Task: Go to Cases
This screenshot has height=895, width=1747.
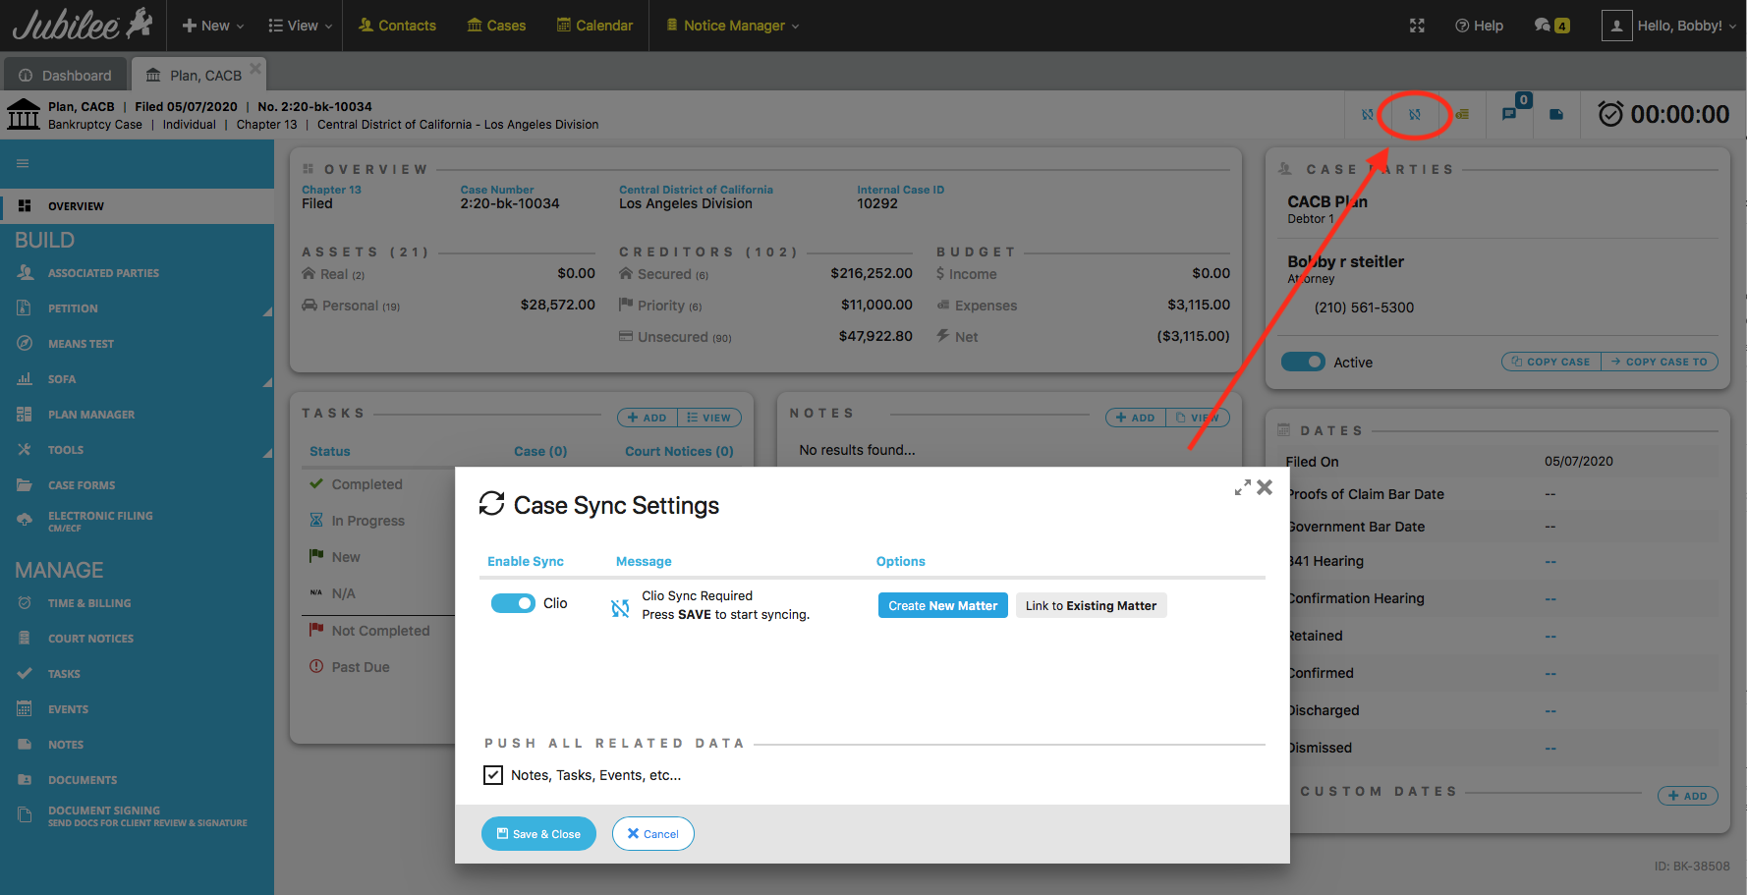Action: tap(496, 26)
